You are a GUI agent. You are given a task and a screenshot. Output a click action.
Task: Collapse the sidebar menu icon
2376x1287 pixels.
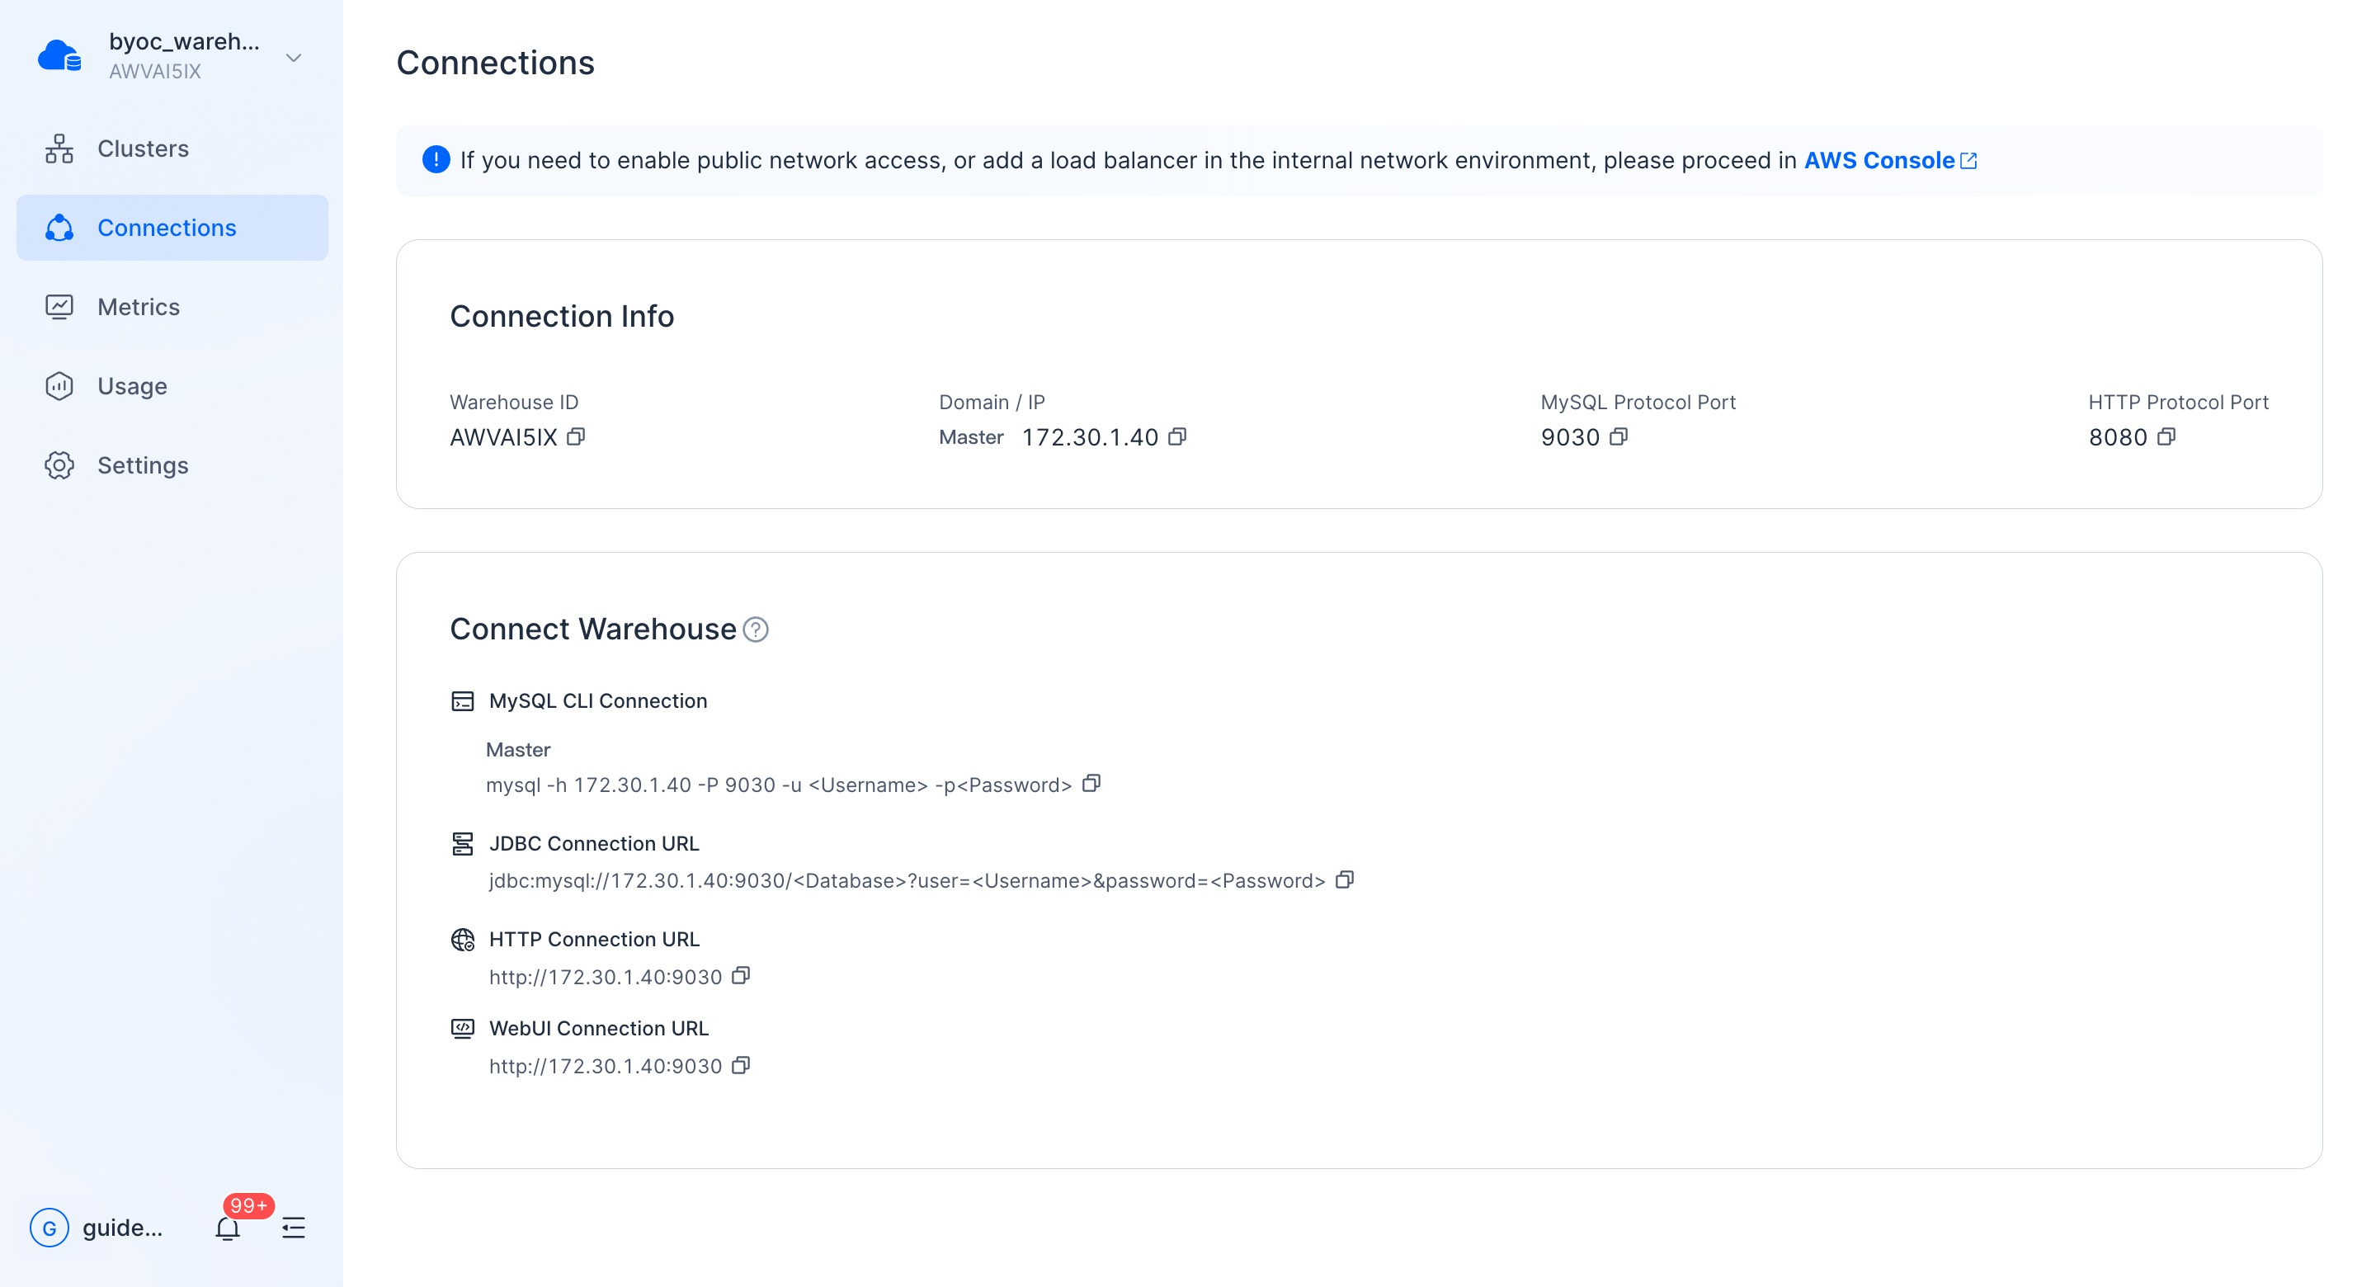(x=294, y=1228)
